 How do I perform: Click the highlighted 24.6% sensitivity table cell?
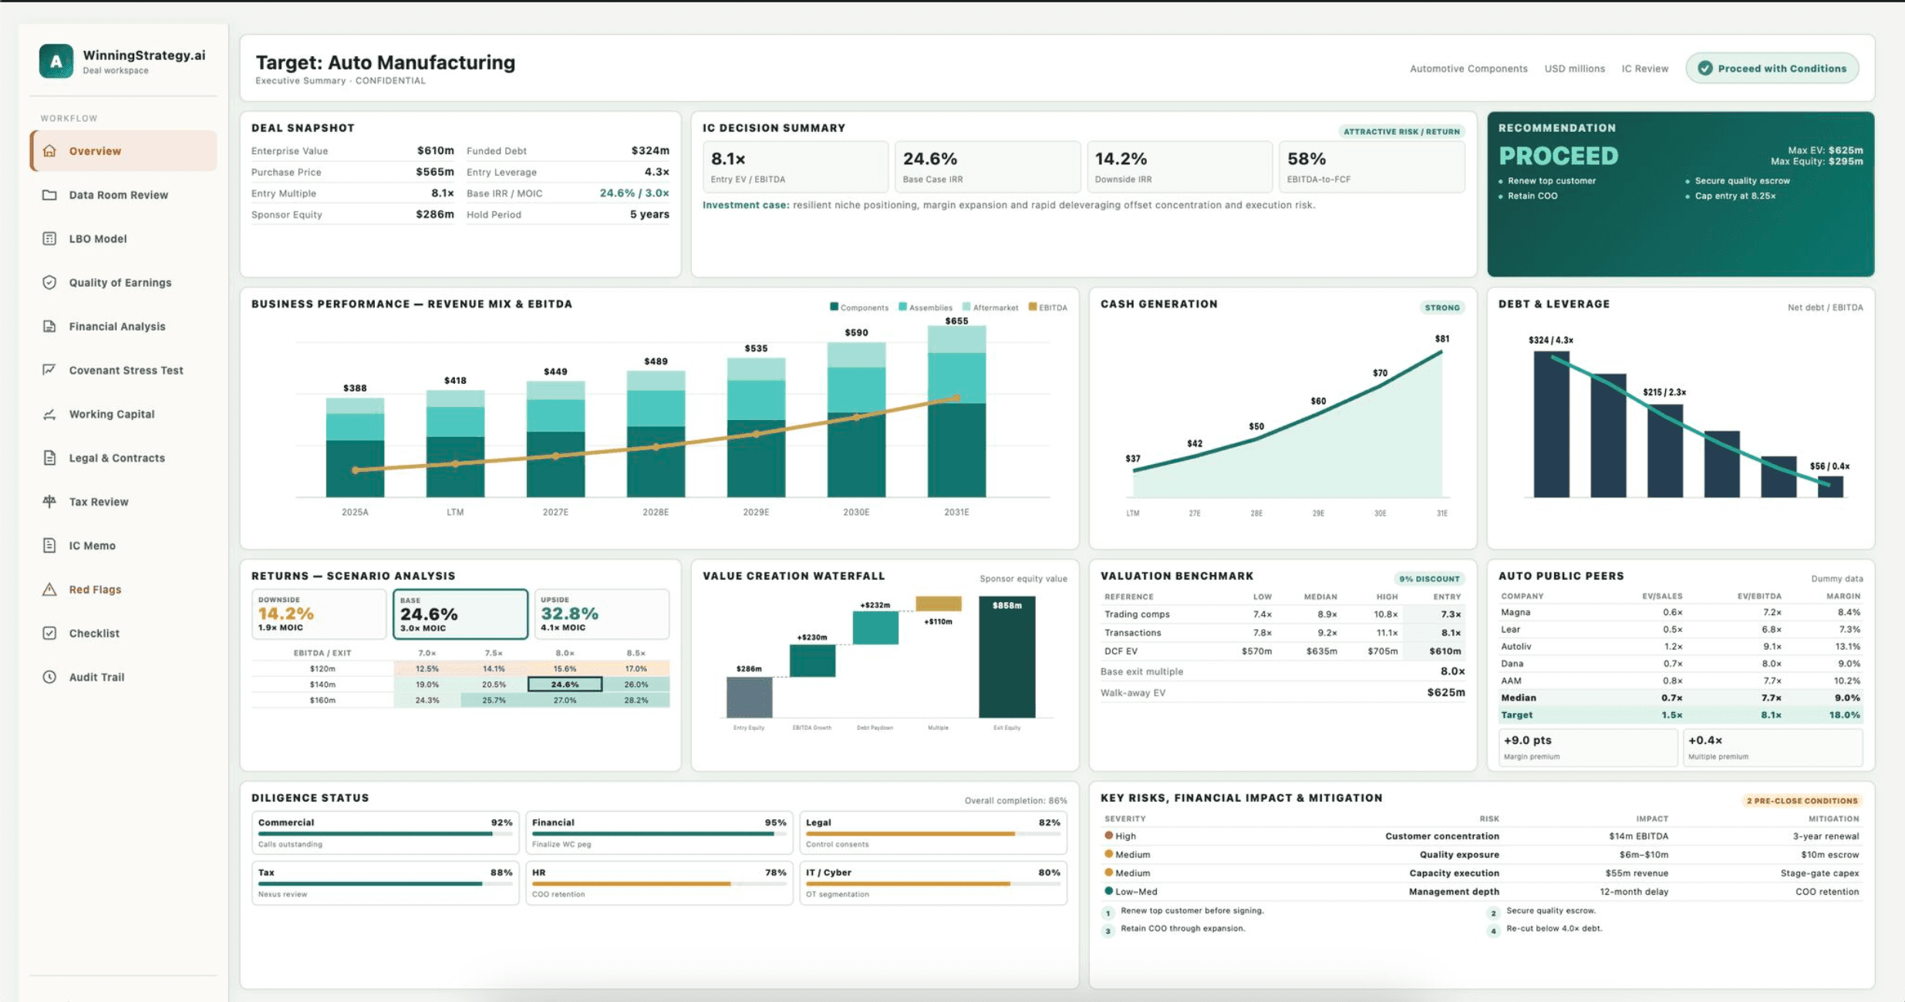click(565, 684)
